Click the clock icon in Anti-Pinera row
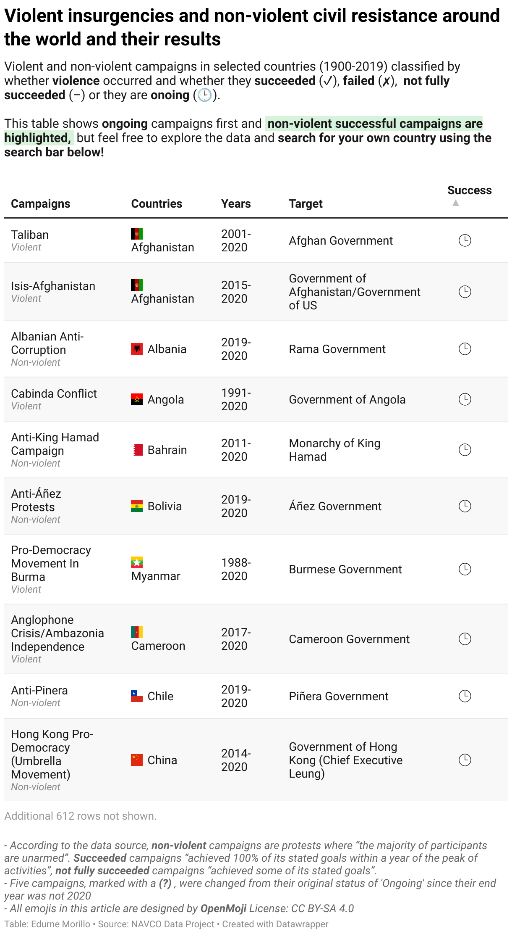This screenshot has width=512, height=934. pyautogui.click(x=465, y=696)
